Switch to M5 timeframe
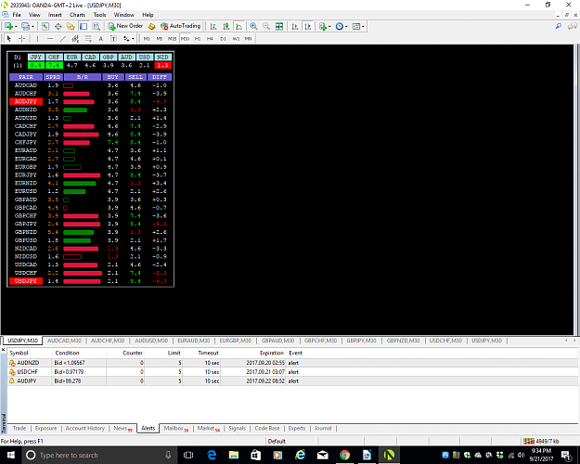580x464 pixels. [x=160, y=38]
